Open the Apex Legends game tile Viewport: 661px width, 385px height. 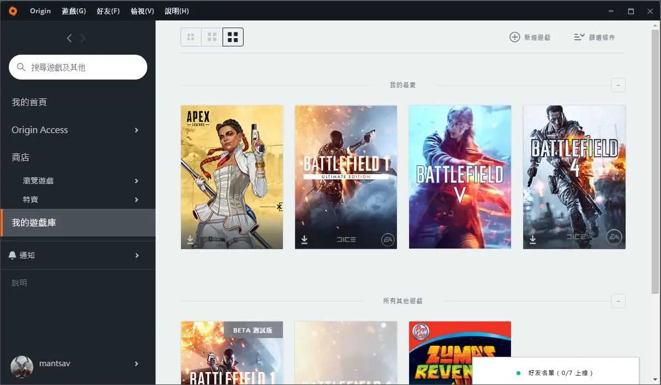click(x=232, y=177)
